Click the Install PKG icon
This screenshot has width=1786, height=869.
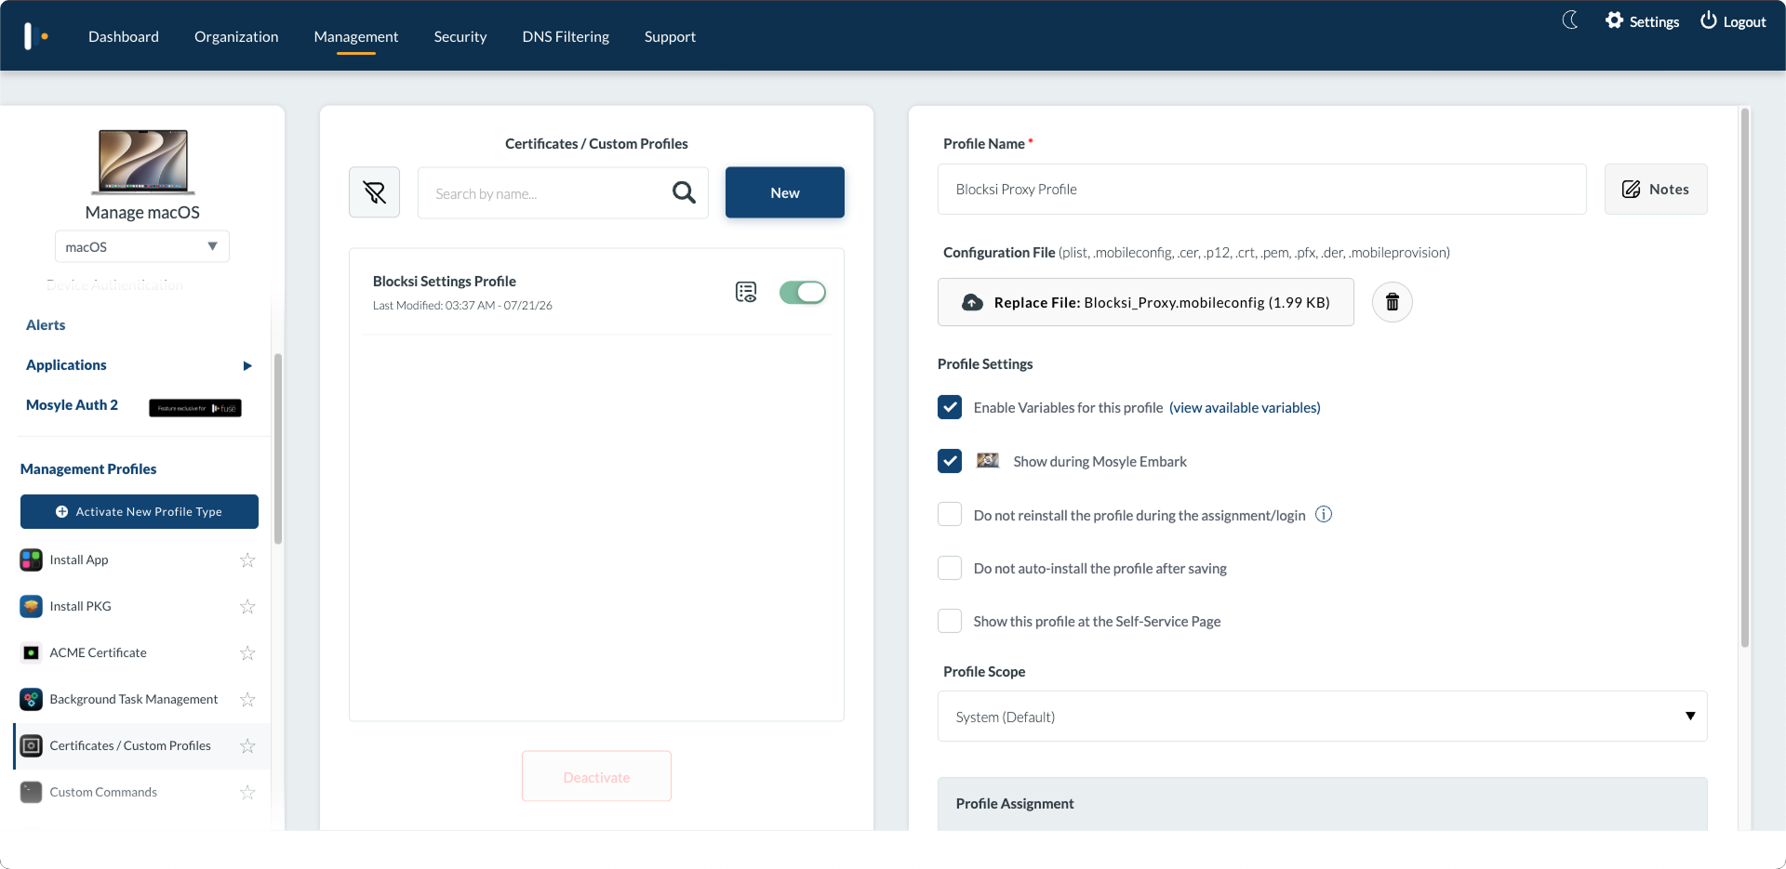click(32, 606)
